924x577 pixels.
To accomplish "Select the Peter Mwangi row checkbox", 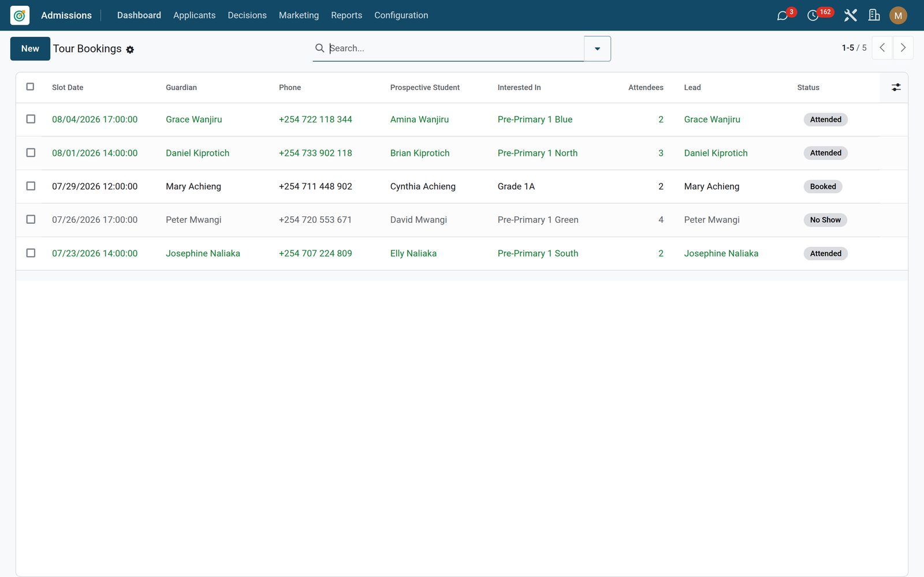I will tap(31, 219).
